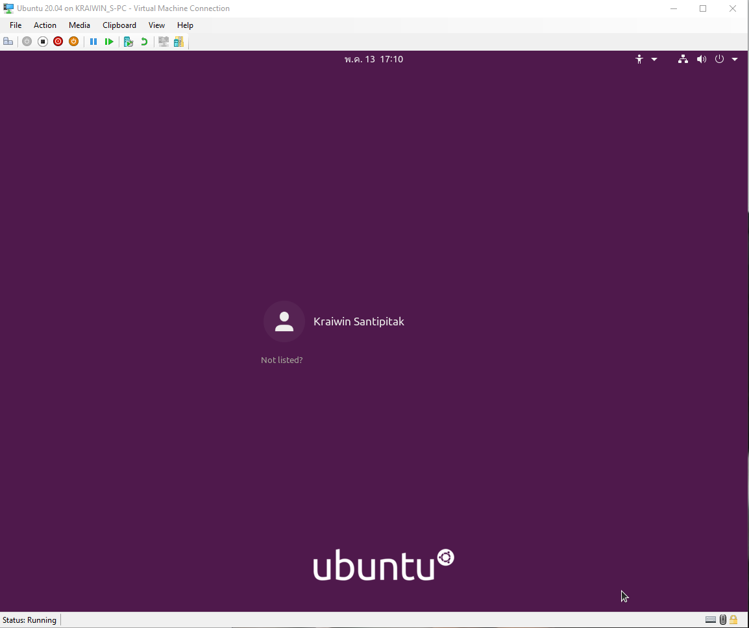Image resolution: width=749 pixels, height=628 pixels.
Task: Toggle Enhanced Session mode in the toolbar
Action: pyautogui.click(x=163, y=41)
